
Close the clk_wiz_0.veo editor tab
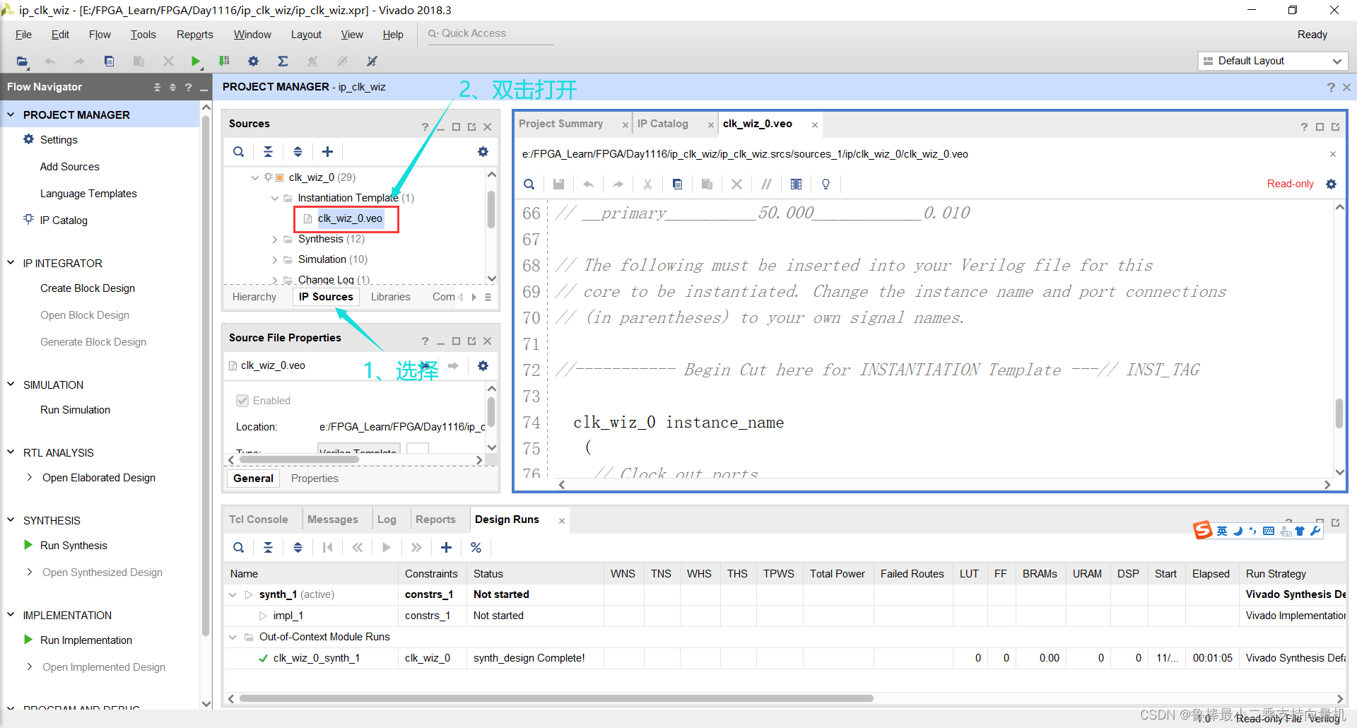(x=815, y=125)
